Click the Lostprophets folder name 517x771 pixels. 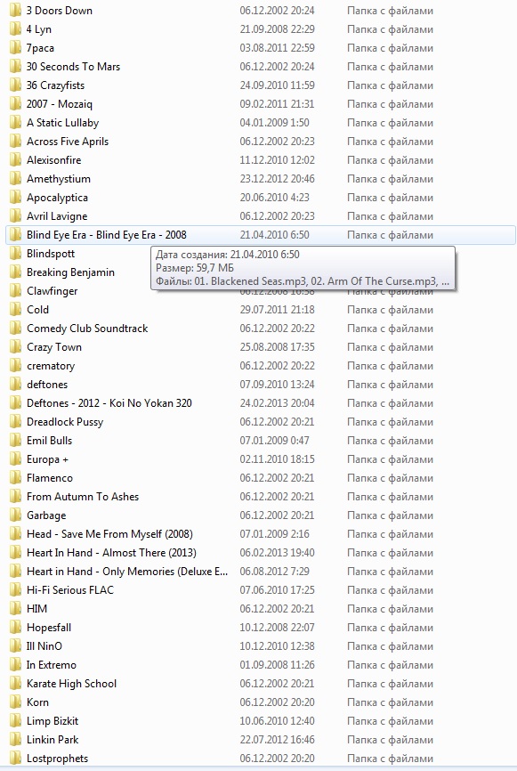[x=58, y=759]
